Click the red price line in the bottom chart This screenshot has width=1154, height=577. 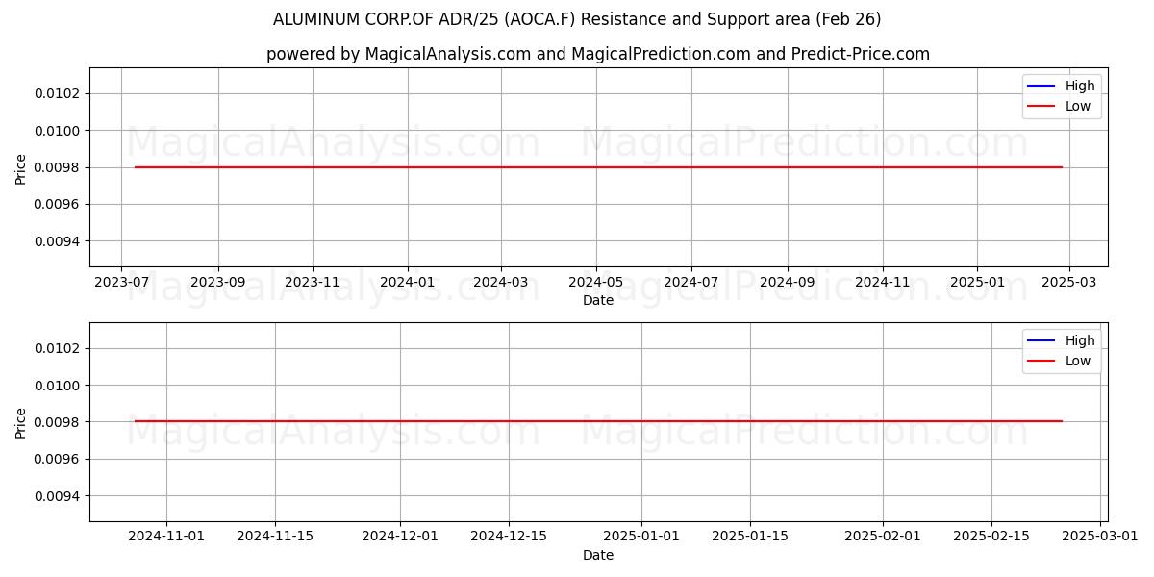pyautogui.click(x=598, y=421)
